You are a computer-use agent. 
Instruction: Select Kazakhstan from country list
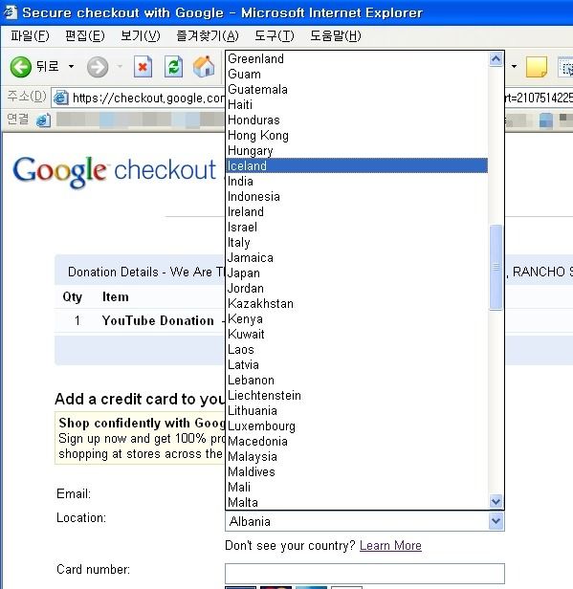(x=357, y=303)
